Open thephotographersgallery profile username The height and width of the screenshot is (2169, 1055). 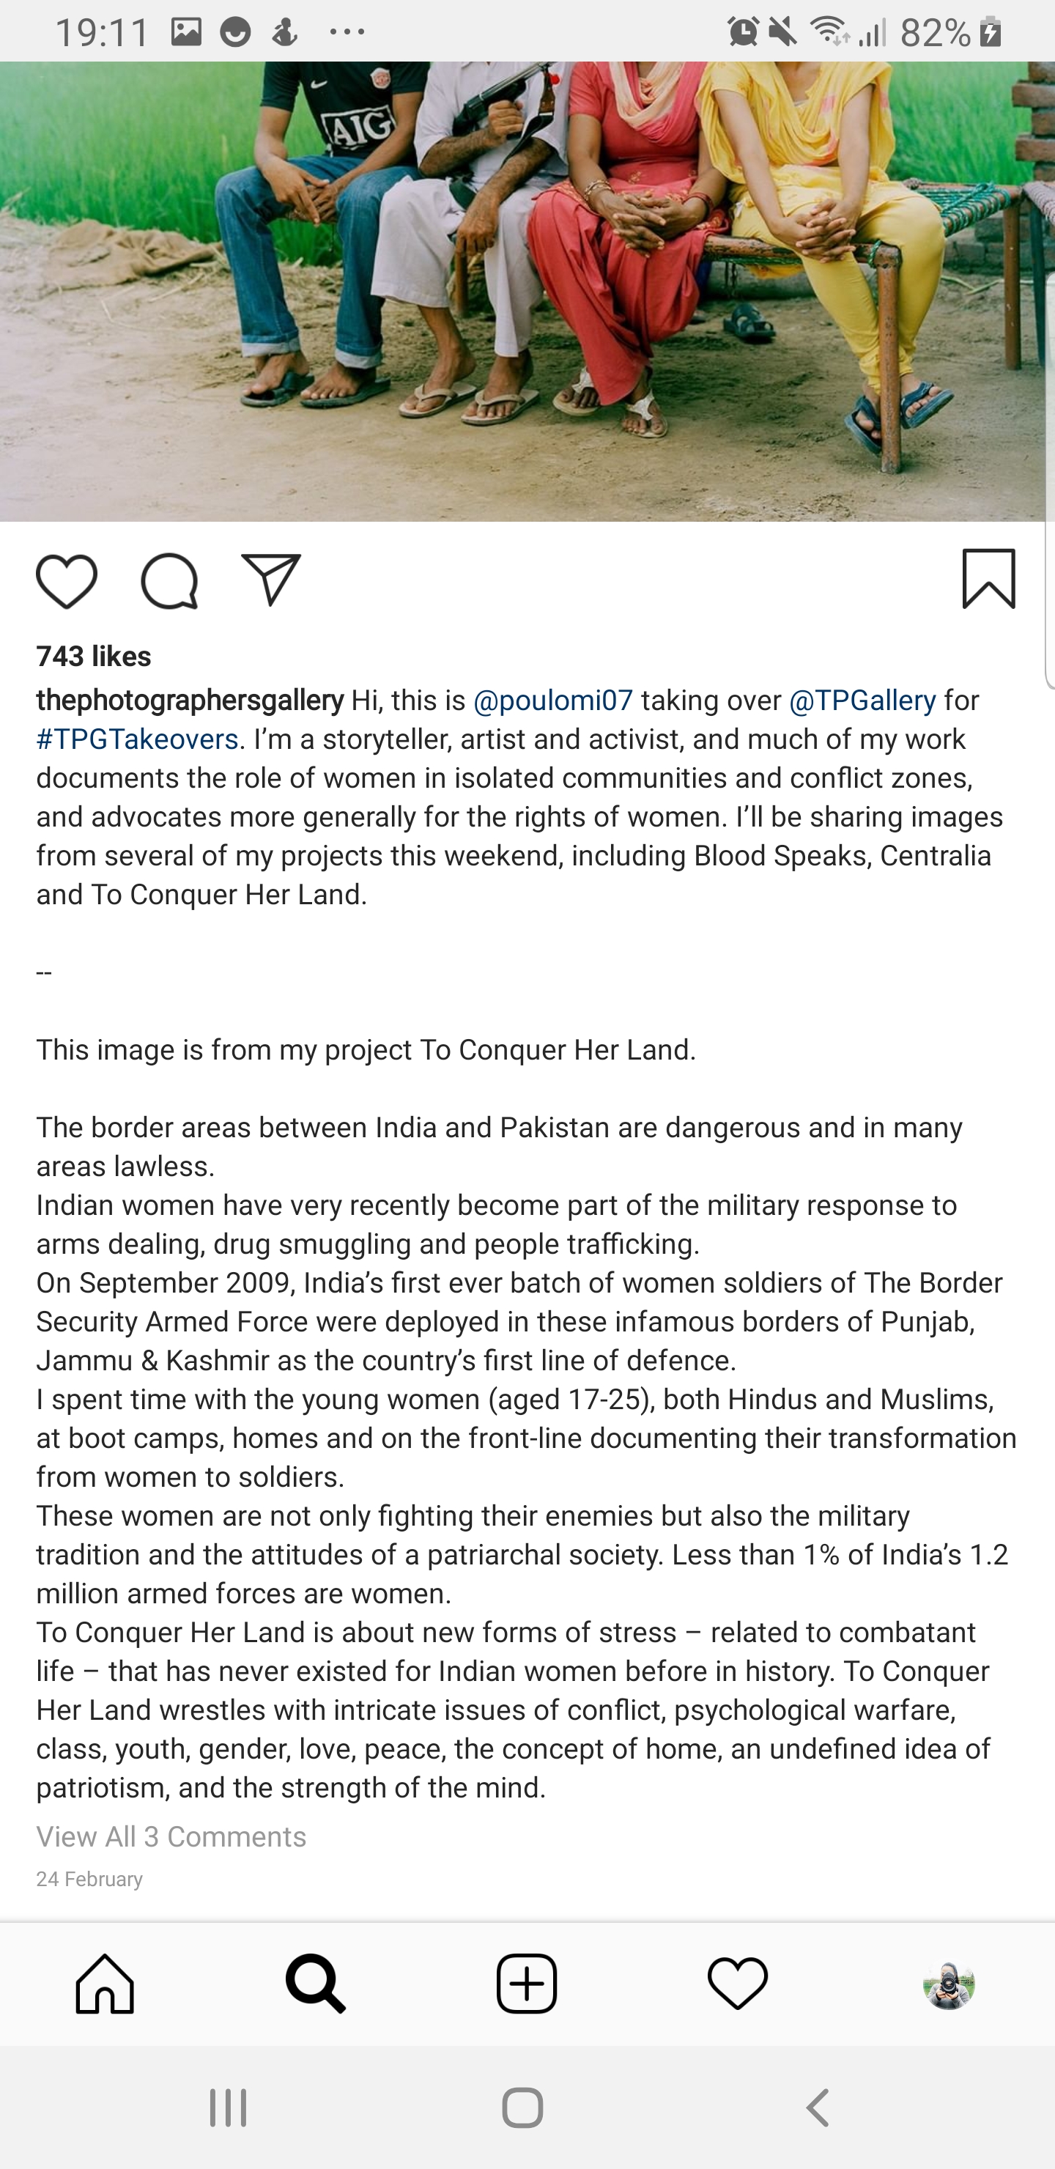tap(190, 701)
